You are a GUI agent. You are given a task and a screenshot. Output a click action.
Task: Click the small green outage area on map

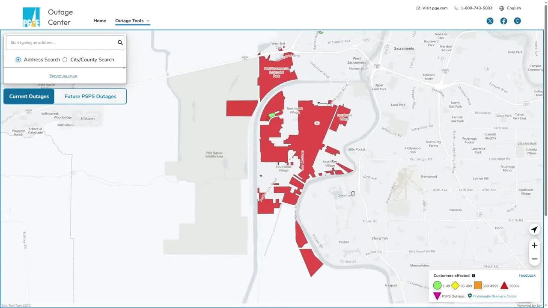[272, 115]
